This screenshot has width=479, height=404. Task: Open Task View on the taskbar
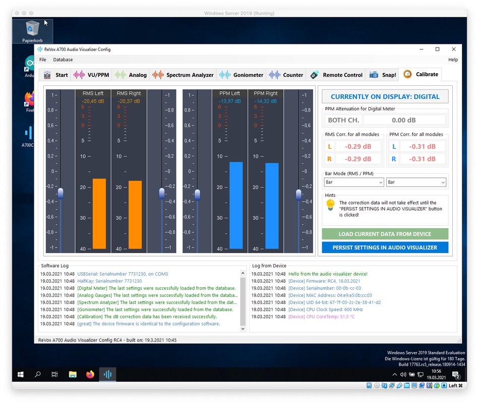pos(54,374)
